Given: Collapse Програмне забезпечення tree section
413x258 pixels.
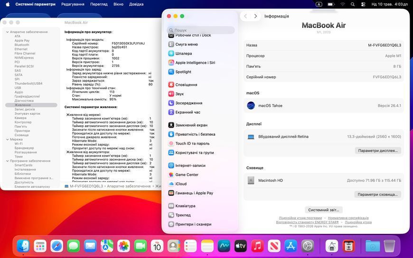Looking at the screenshot, I should click(8, 161).
